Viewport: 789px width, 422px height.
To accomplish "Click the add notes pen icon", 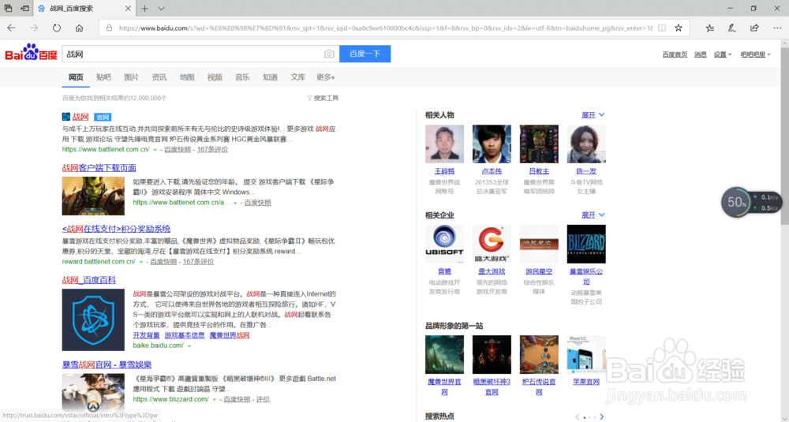I will point(732,28).
